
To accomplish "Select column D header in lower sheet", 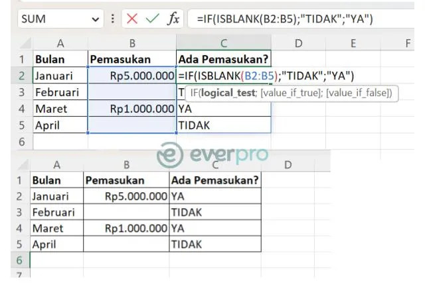I will pos(288,165).
